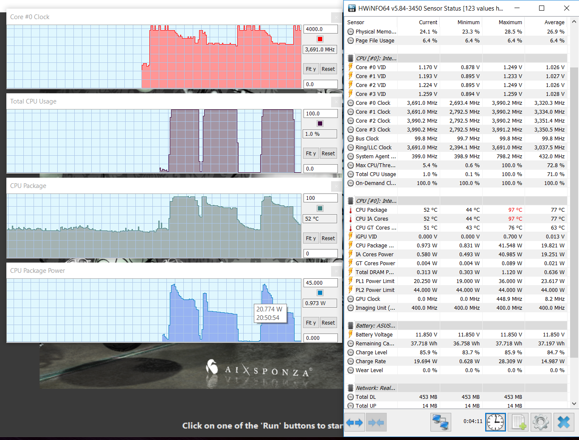The height and width of the screenshot is (440, 579).
Task: Open sensor settings via the gear icon
Action: pos(540,423)
